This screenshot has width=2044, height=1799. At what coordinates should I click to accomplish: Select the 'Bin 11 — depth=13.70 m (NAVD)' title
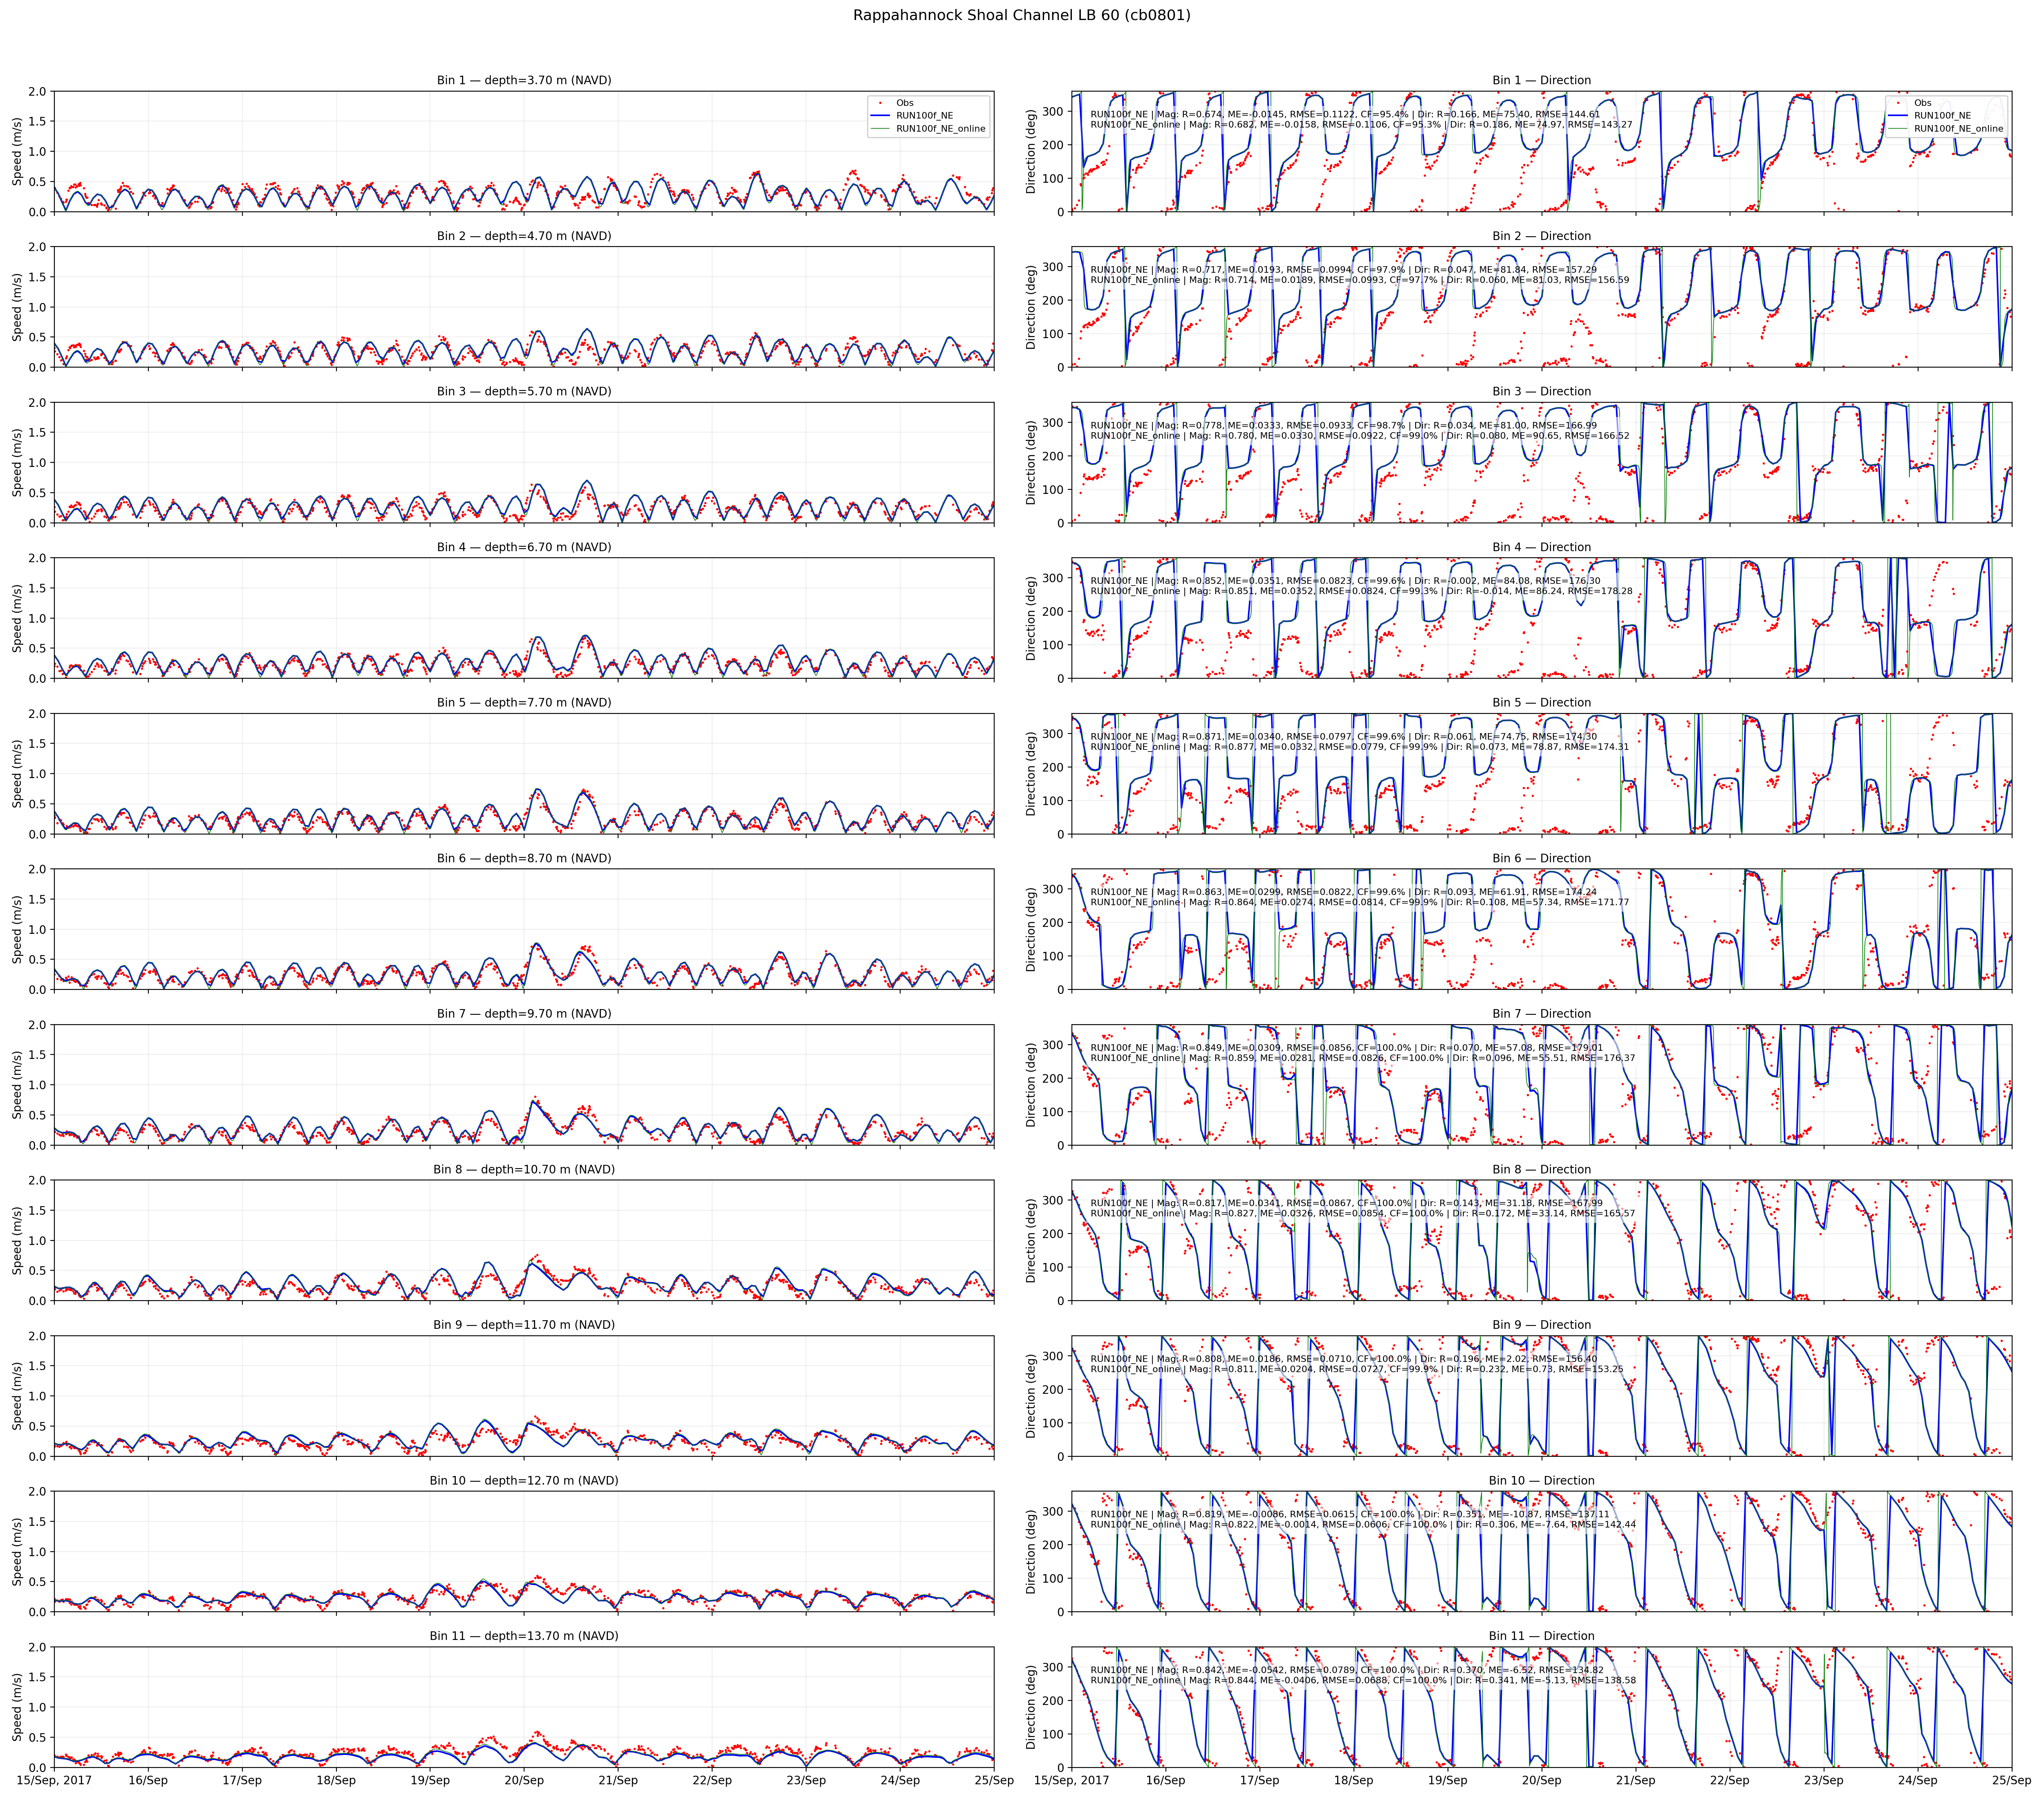(x=524, y=1636)
